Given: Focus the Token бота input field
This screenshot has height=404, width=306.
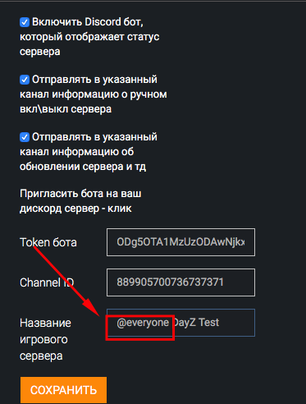Looking at the screenshot, I should [x=180, y=242].
